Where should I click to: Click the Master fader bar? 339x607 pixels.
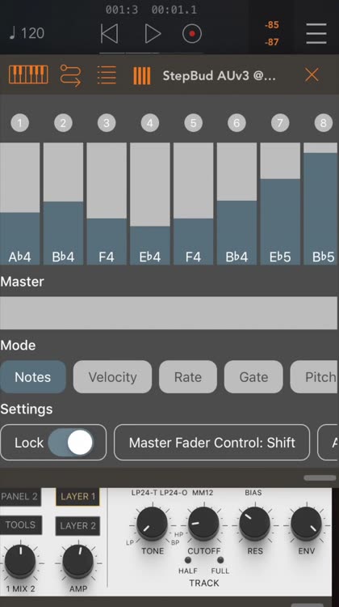169,312
